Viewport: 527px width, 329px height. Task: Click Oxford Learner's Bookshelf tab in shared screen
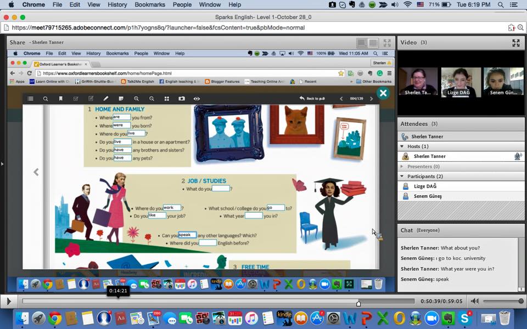[60, 64]
